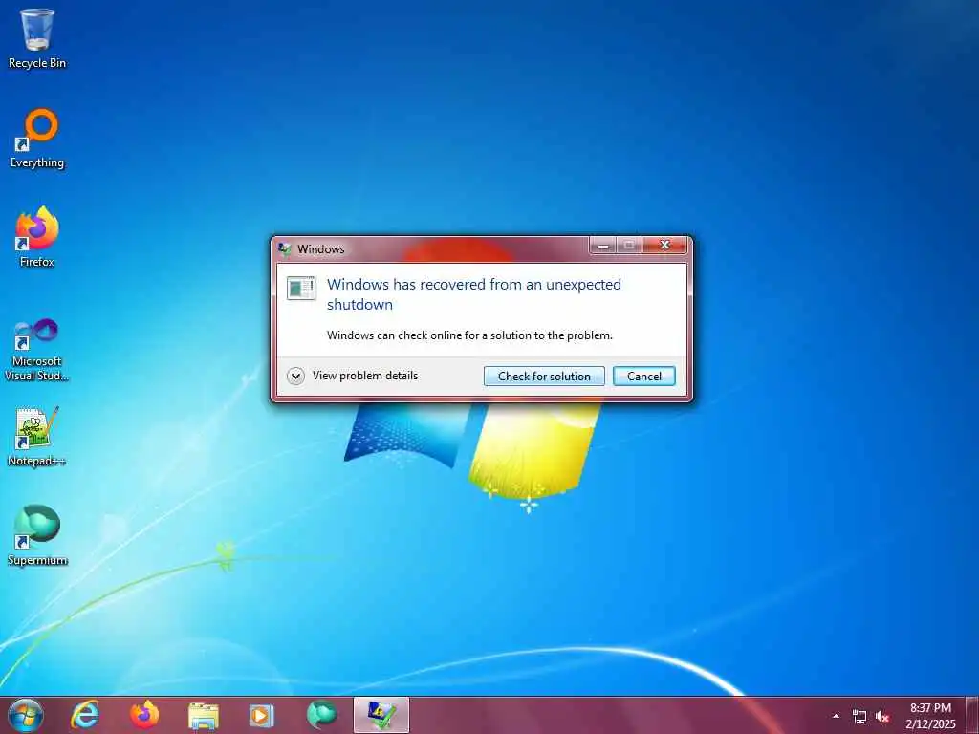Open the network status tray icon
The width and height of the screenshot is (979, 734).
(859, 716)
